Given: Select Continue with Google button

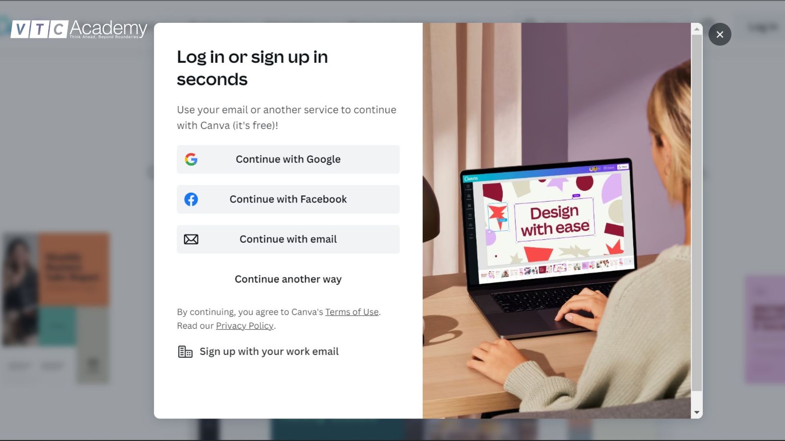Looking at the screenshot, I should click(x=288, y=159).
